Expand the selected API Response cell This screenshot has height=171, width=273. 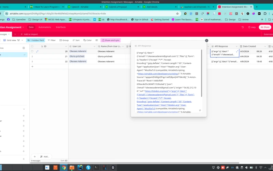237,51
